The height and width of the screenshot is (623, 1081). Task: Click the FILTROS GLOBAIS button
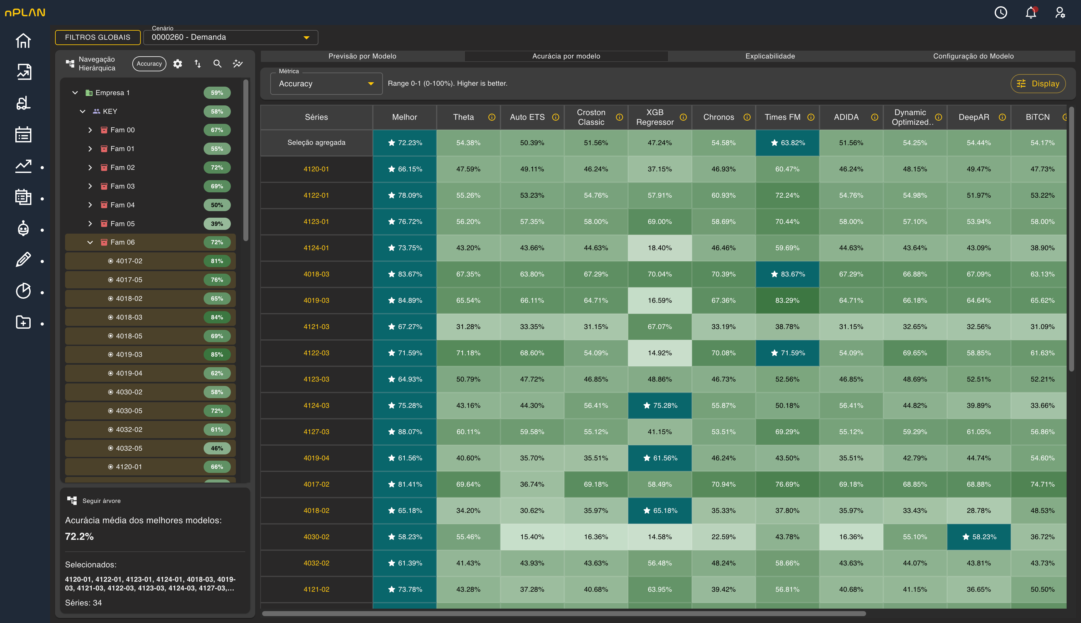click(98, 37)
